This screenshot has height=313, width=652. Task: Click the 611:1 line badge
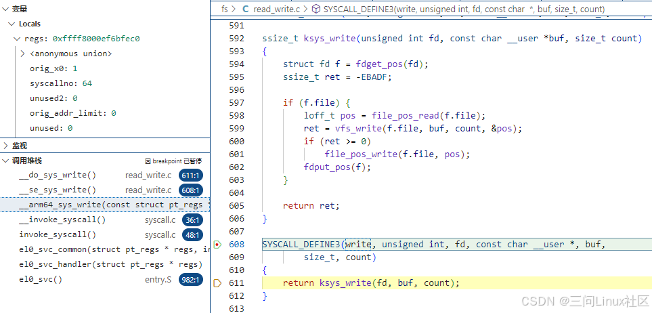pos(191,175)
